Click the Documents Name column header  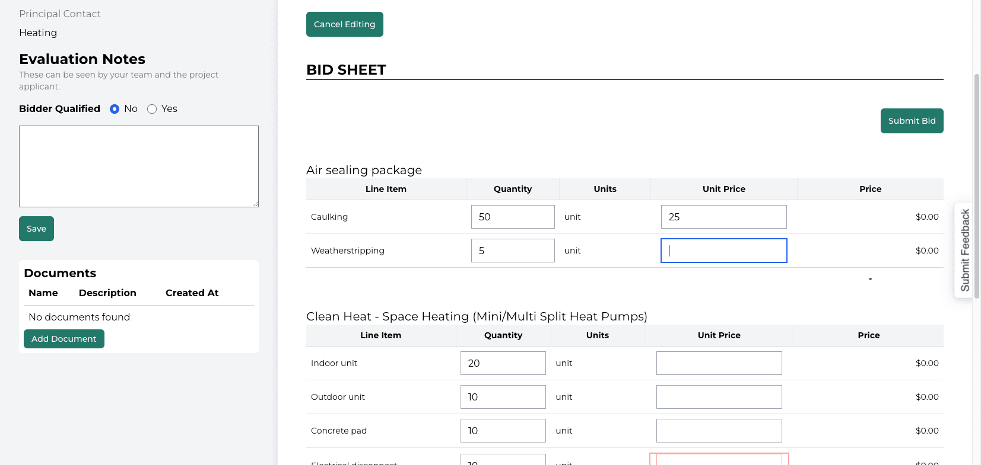point(43,293)
